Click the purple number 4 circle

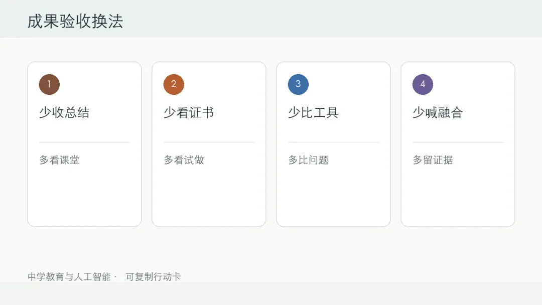coord(423,84)
